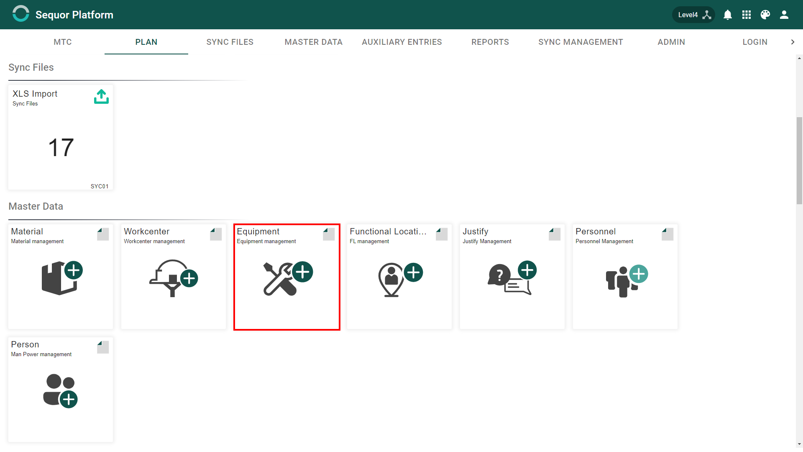803x452 pixels.
Task: Open the Equipment tile title
Action: 258,231
